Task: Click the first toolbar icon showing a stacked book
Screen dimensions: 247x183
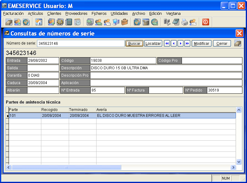Action: coord(9,22)
